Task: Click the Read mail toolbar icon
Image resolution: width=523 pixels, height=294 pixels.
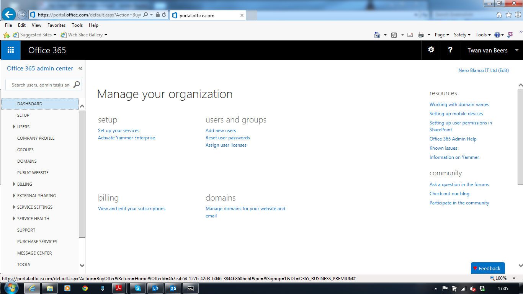Action: pos(410,35)
